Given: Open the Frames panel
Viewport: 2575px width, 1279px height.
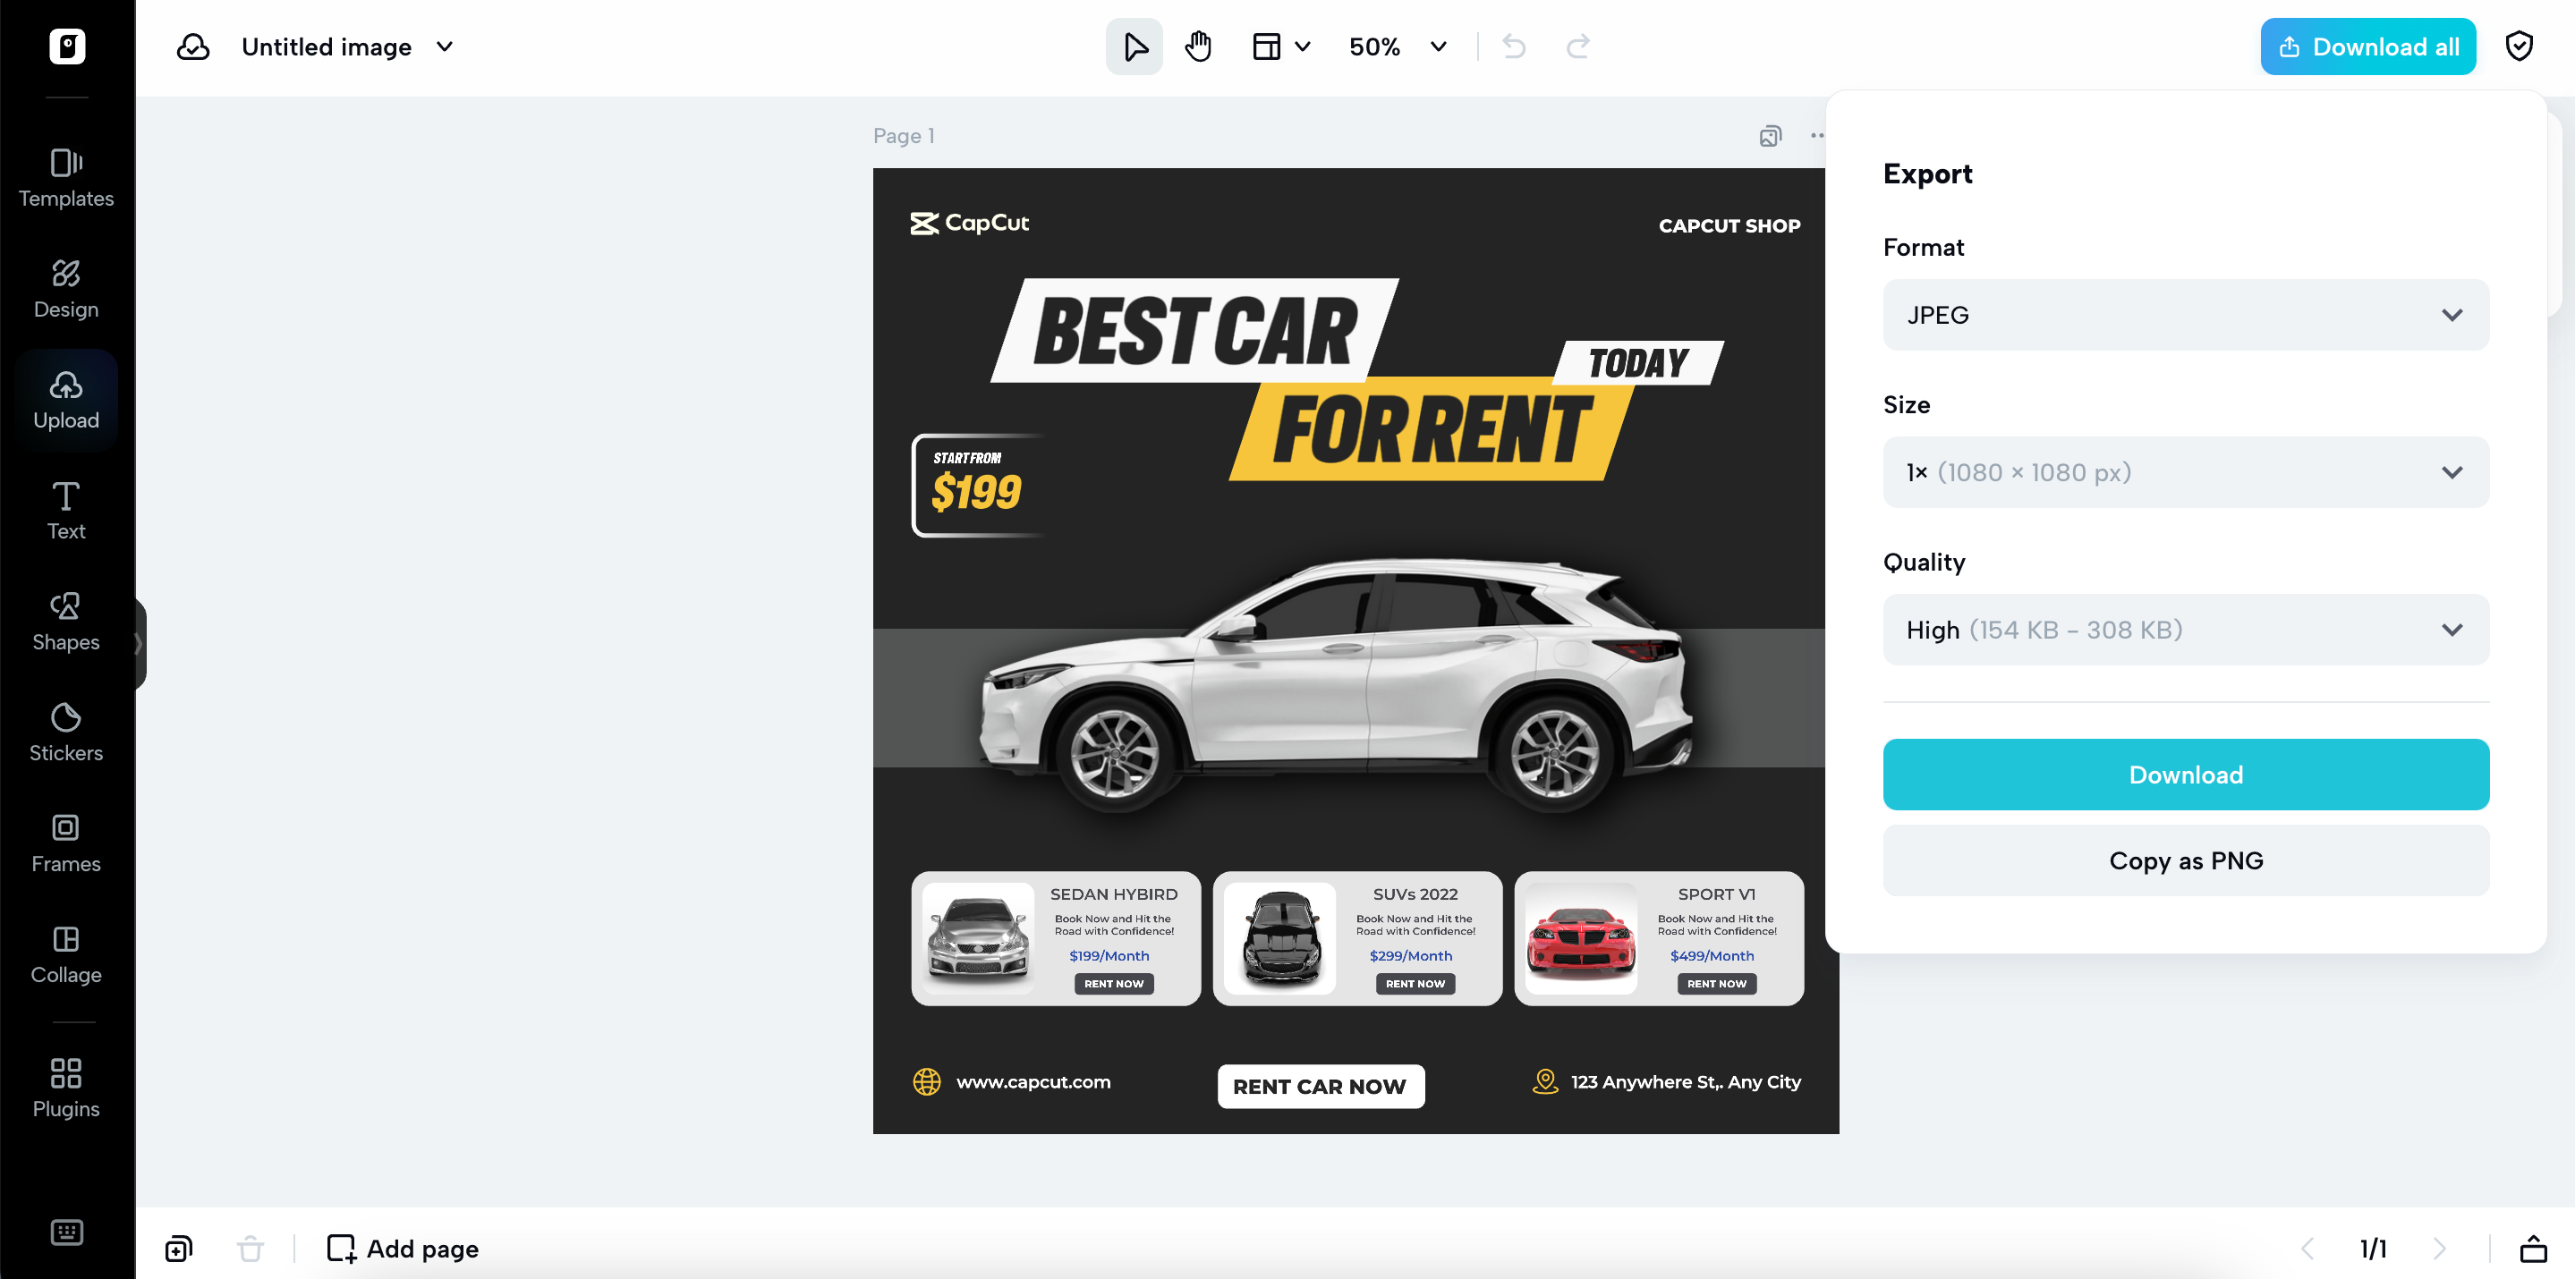Looking at the screenshot, I should coord(66,843).
